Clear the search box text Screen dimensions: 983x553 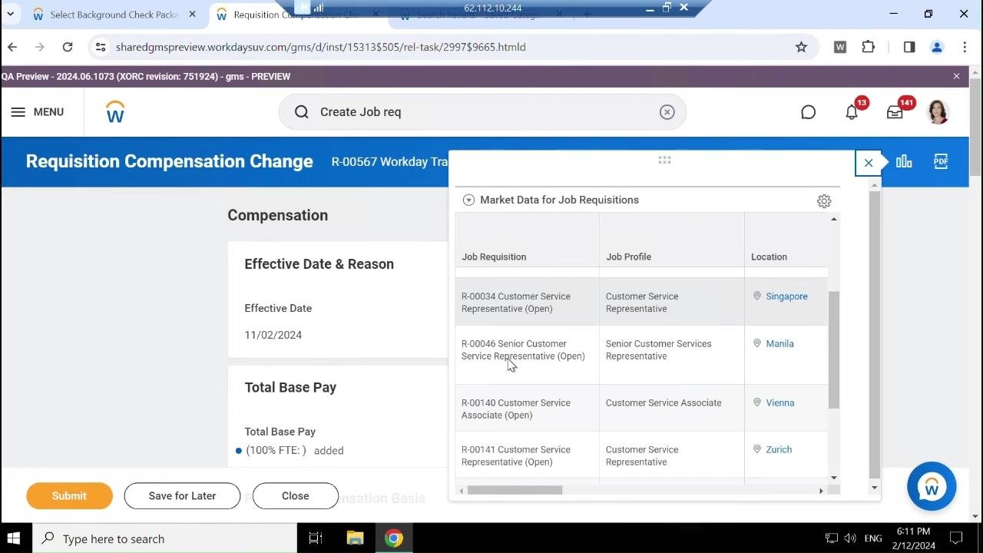[667, 112]
